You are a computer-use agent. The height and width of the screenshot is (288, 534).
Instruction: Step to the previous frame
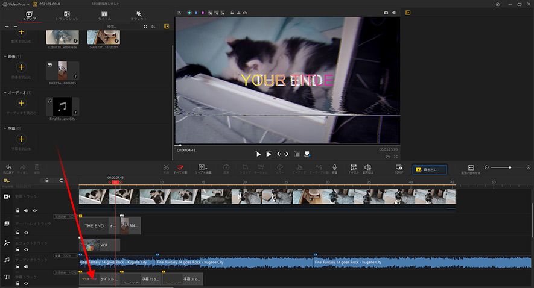pos(279,154)
